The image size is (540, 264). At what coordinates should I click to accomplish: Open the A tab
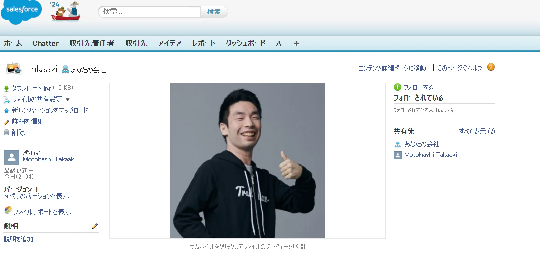[279, 43]
